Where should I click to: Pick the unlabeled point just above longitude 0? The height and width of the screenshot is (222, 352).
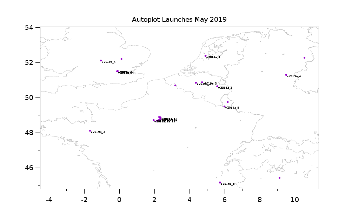tap(121, 59)
